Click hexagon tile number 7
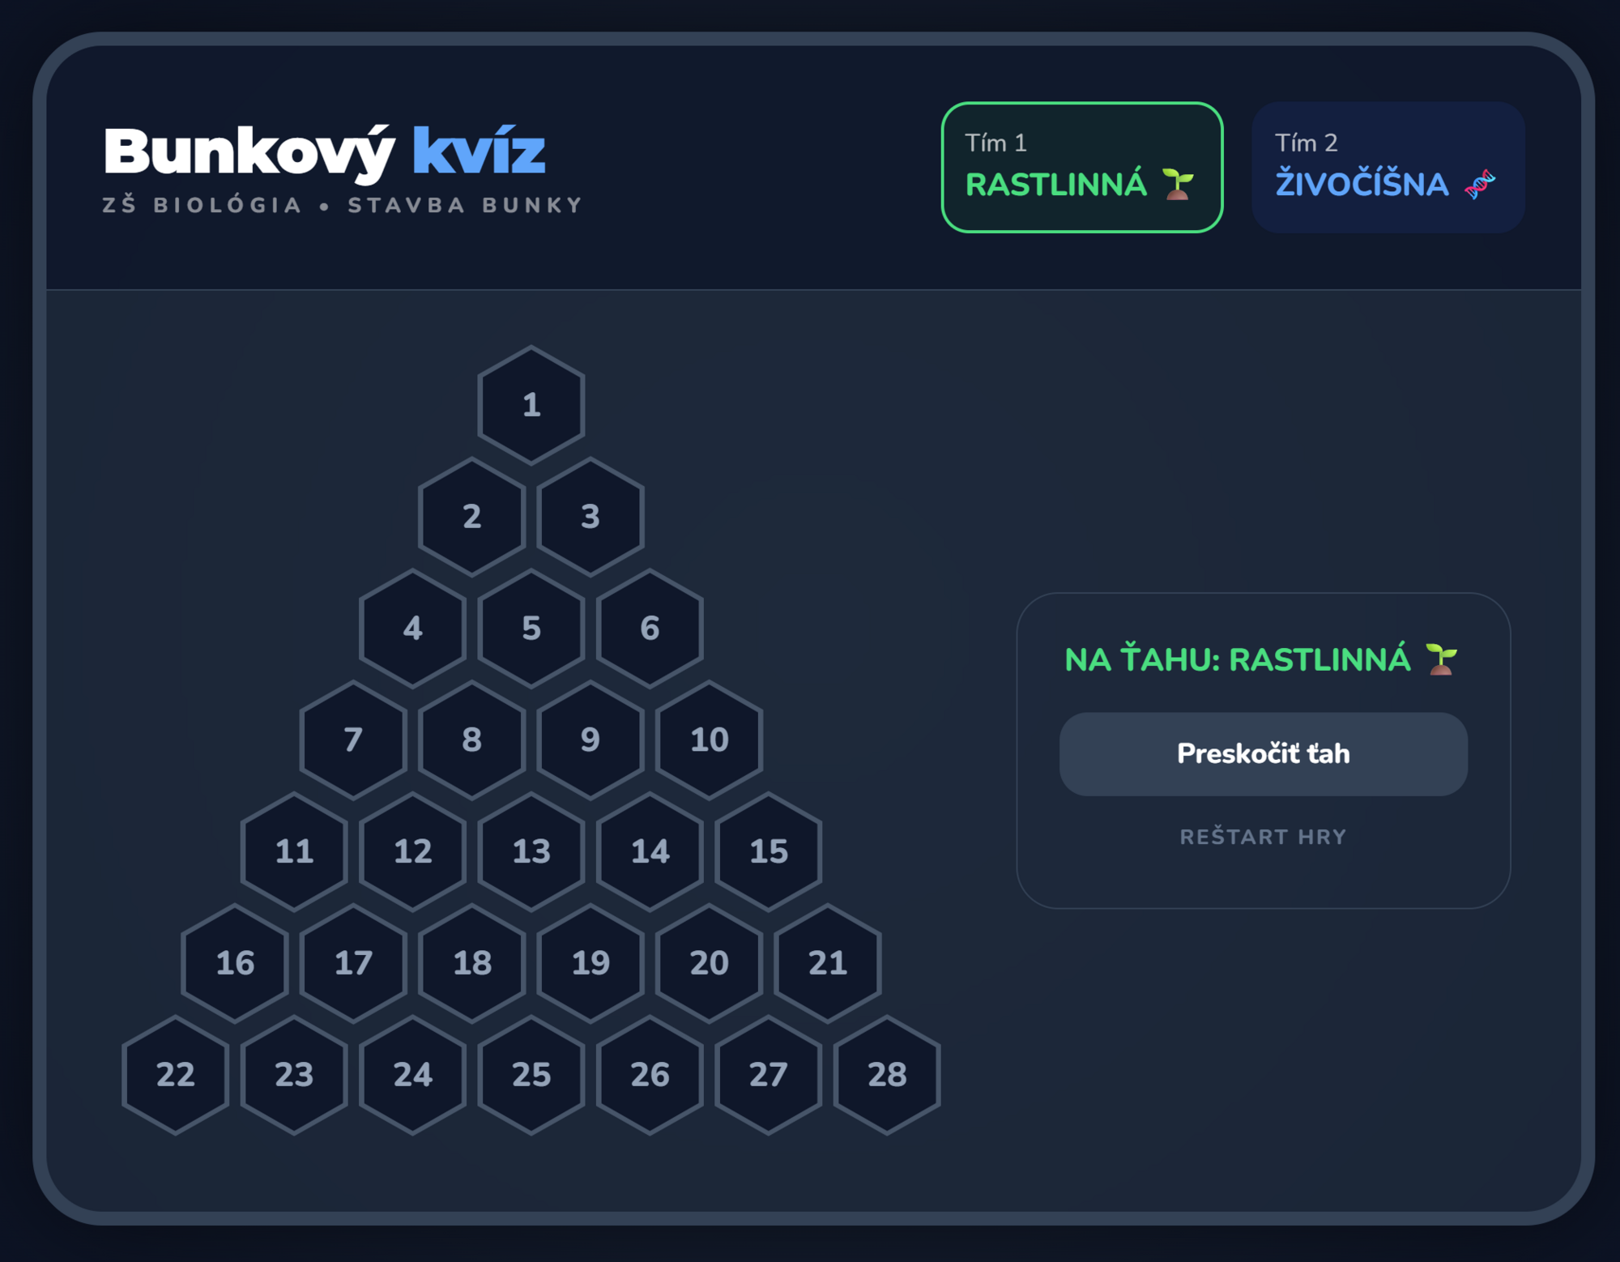This screenshot has height=1262, width=1620. [353, 740]
